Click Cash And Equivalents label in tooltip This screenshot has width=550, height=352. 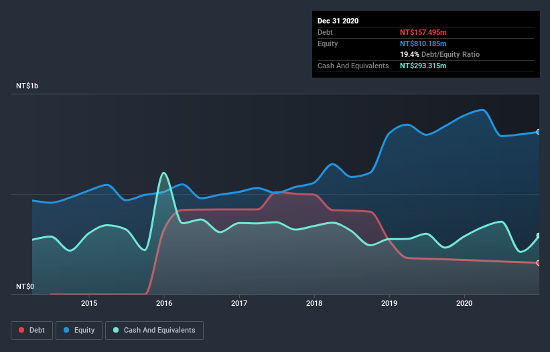tap(353, 66)
